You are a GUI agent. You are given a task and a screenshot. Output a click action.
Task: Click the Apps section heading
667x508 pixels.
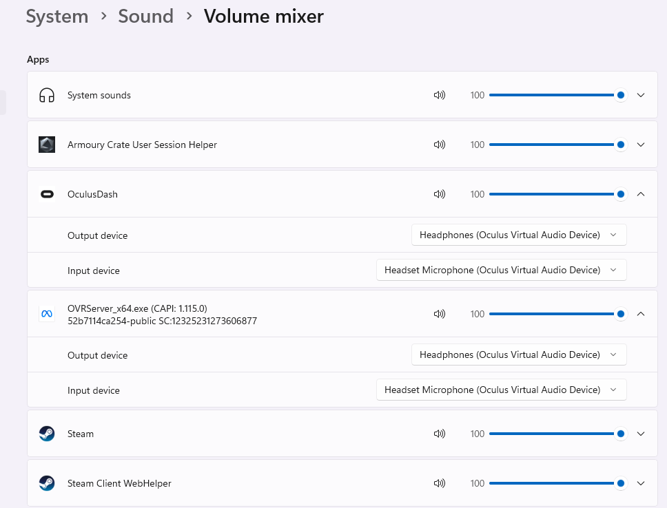(x=38, y=59)
